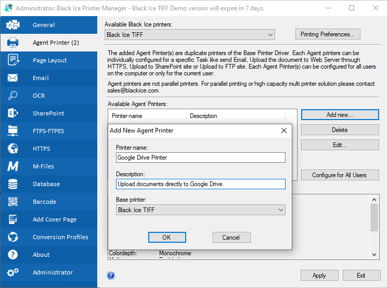Image resolution: width=388 pixels, height=288 pixels.
Task: Click the Conversion Profiles icon
Action: click(x=13, y=237)
